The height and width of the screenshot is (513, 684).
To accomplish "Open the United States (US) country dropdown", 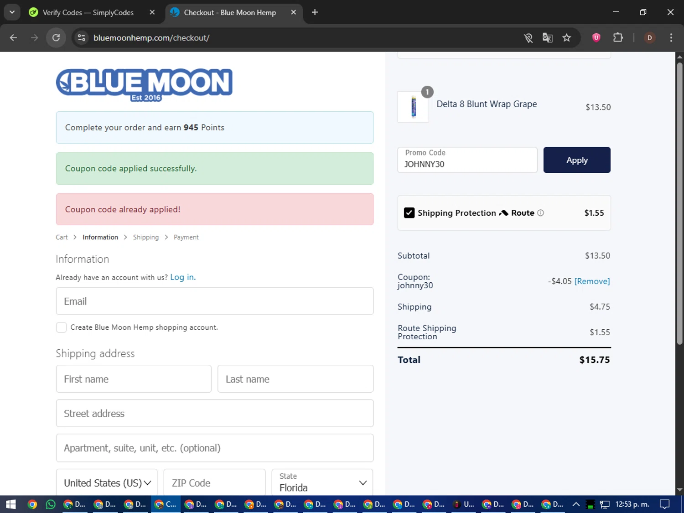I will coord(107,482).
